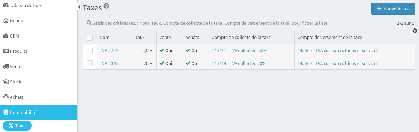Click the Stock warehouse icon
This screenshot has width=419, height=132.
coord(6,82)
